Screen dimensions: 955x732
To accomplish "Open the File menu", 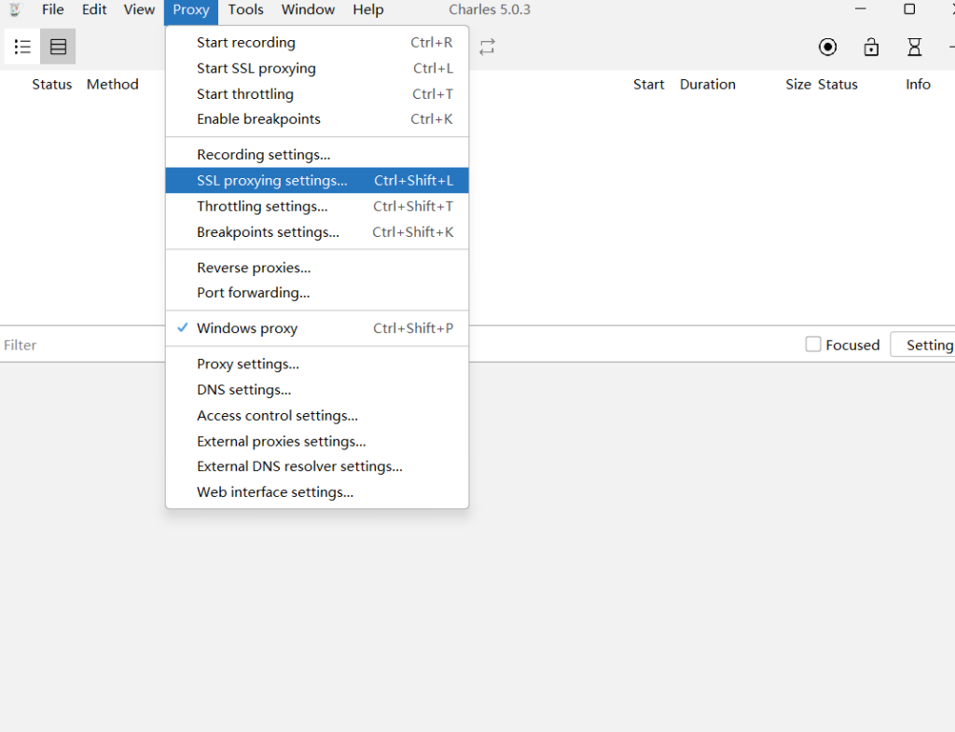I will (x=52, y=10).
